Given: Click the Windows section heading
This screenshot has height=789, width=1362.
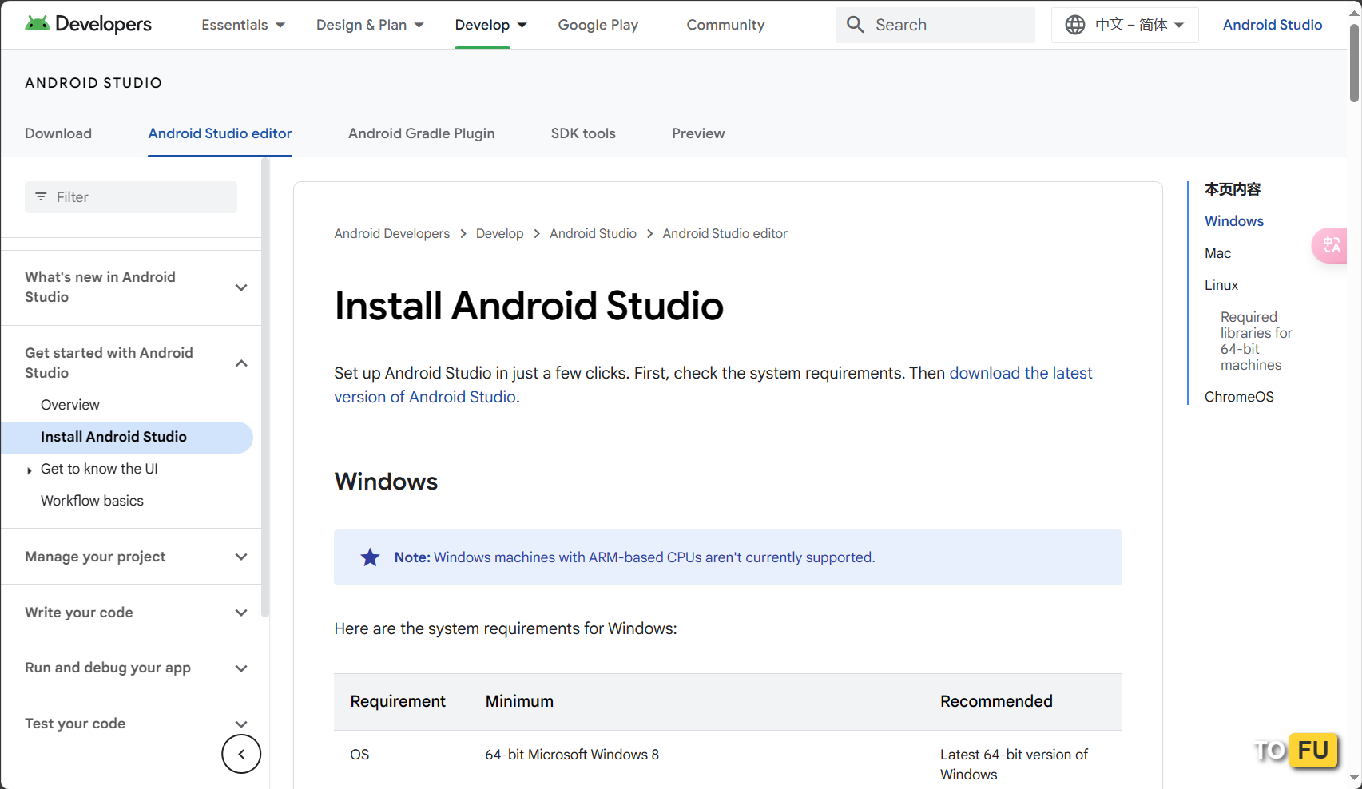Looking at the screenshot, I should (x=386, y=482).
